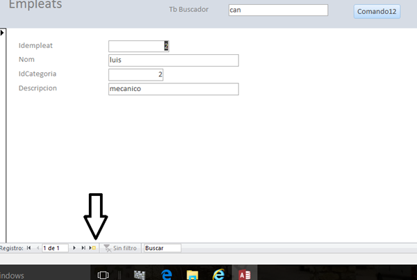
Task: Click the Tb Buscador label
Action: (189, 9)
